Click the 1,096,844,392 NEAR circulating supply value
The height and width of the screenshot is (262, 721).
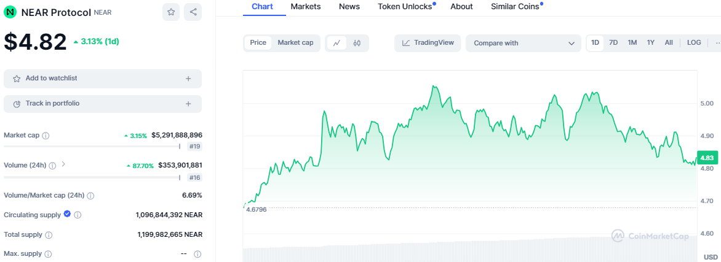[169, 215]
